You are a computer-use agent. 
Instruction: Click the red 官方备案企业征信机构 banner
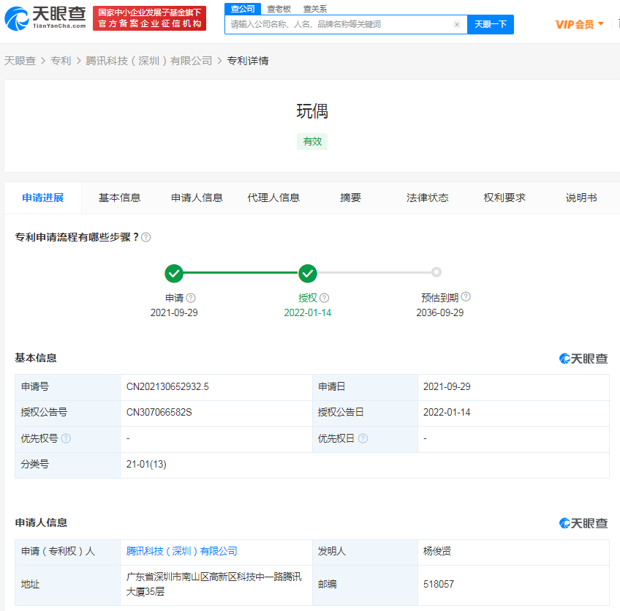point(149,18)
